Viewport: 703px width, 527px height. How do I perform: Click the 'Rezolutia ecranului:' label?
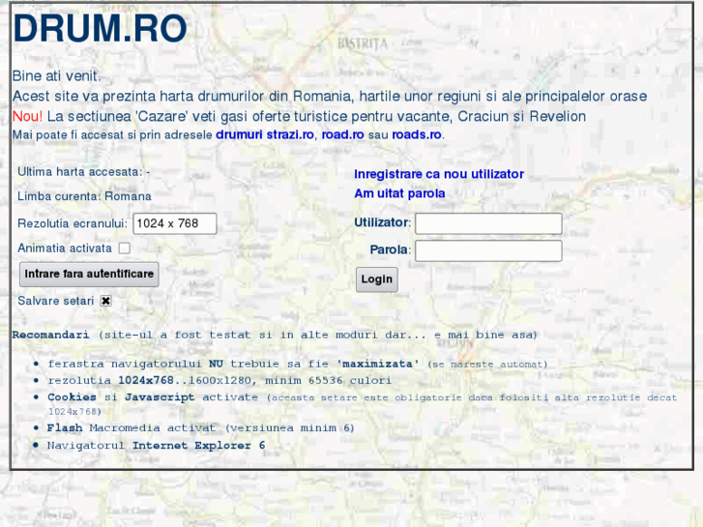(x=73, y=223)
